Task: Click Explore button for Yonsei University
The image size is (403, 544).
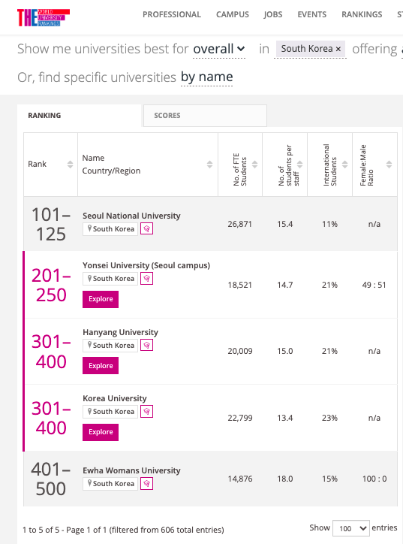Action: tap(101, 299)
